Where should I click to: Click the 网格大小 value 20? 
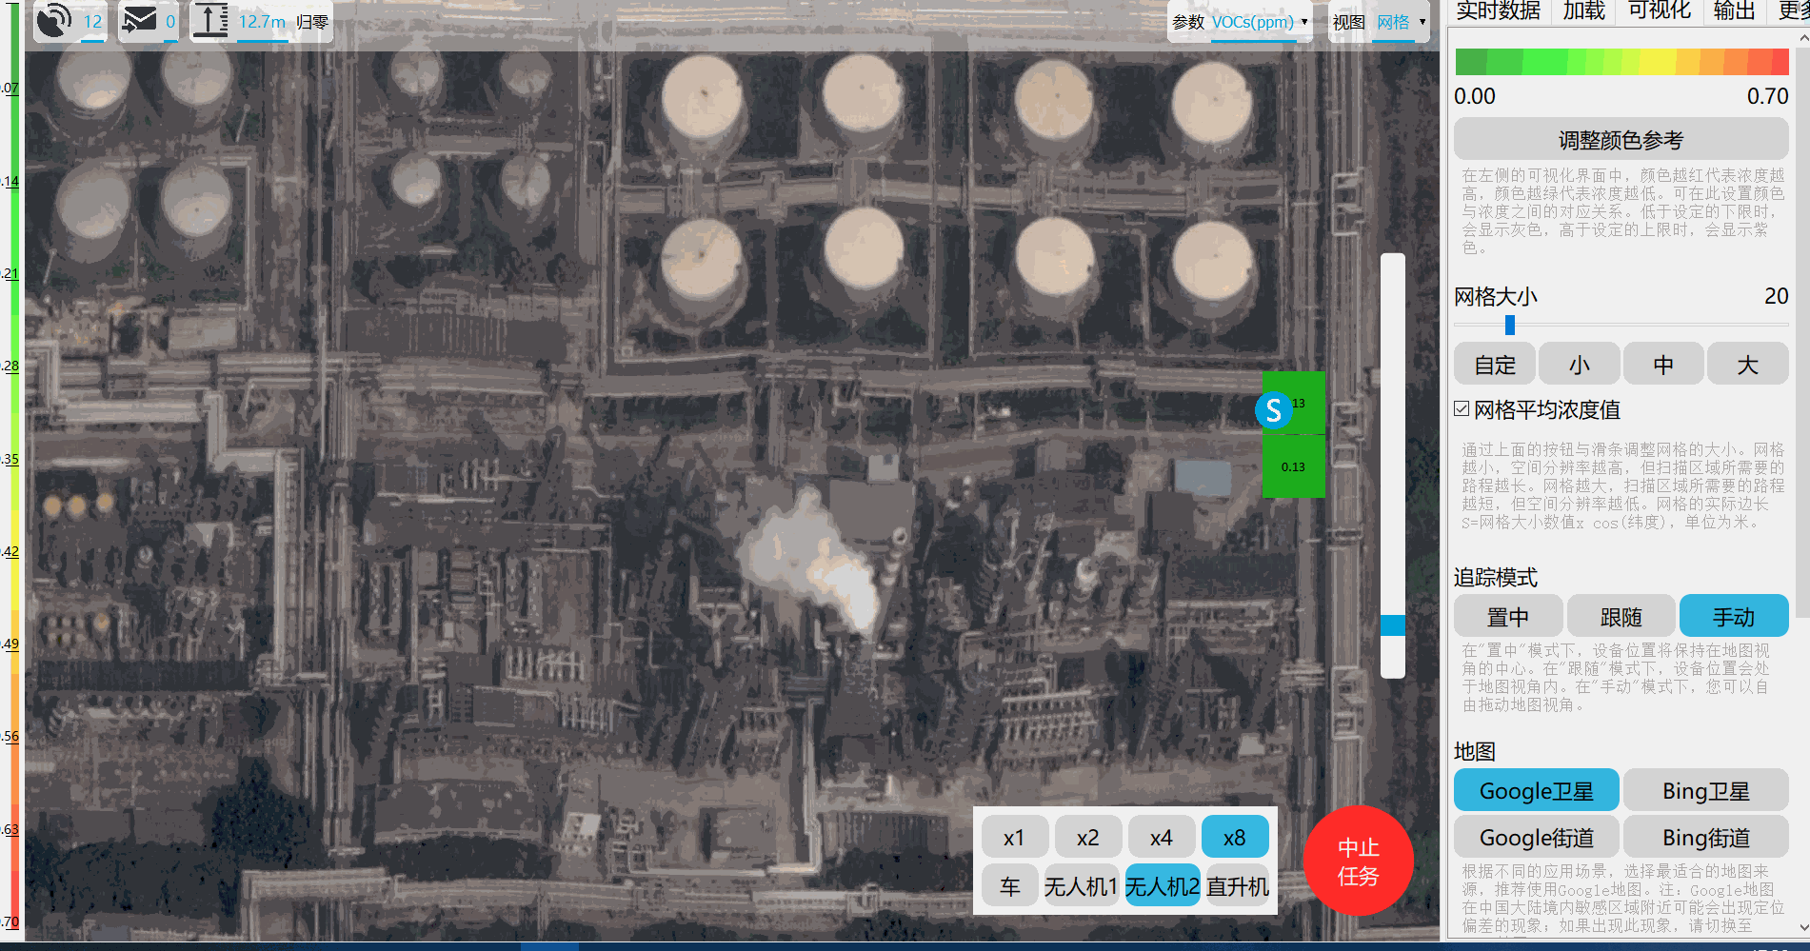pyautogui.click(x=1776, y=296)
